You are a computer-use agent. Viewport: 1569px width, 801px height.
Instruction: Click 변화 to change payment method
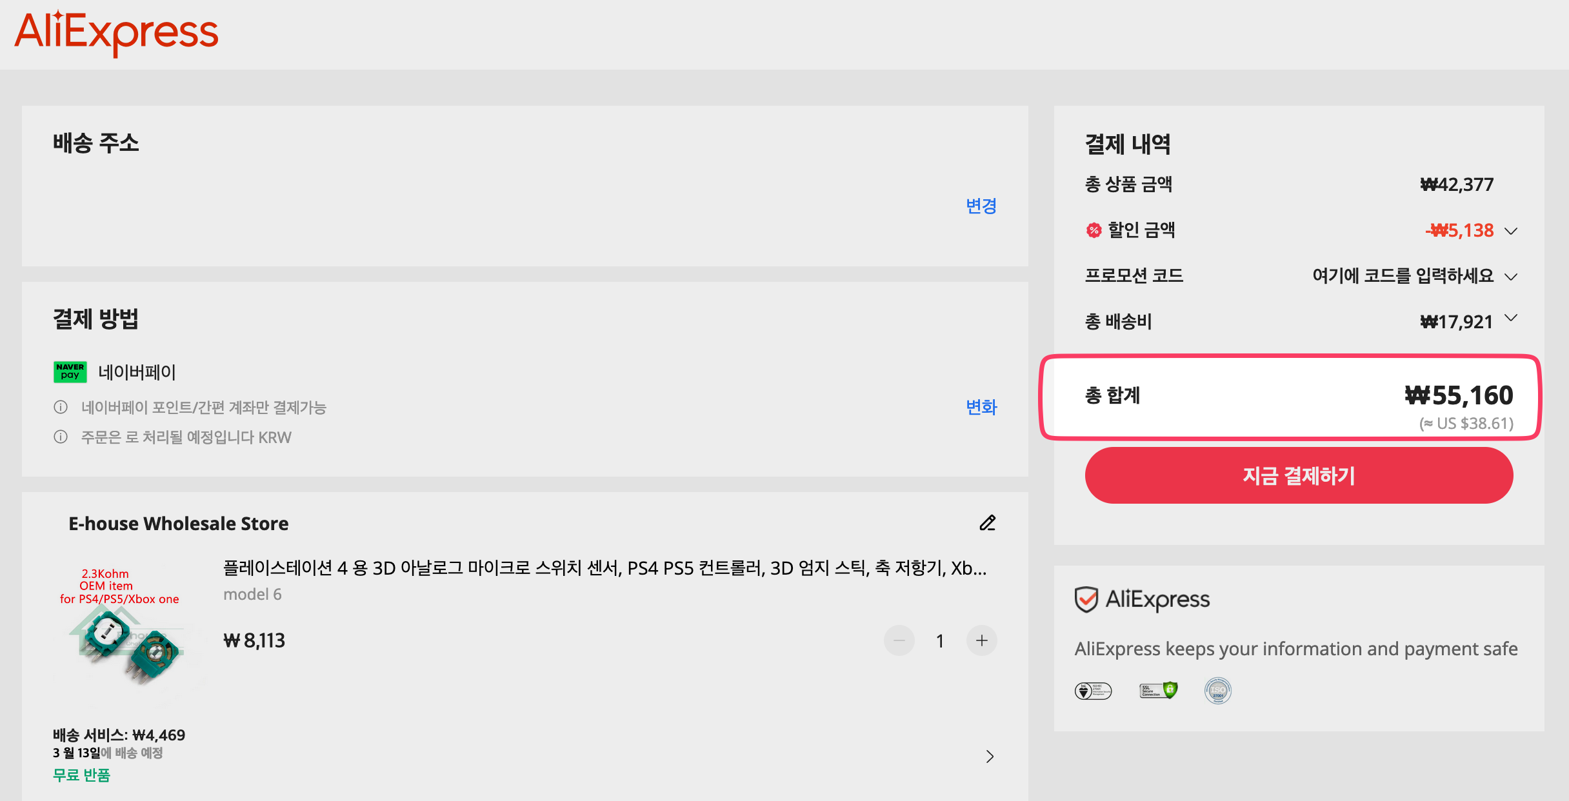pyautogui.click(x=981, y=407)
